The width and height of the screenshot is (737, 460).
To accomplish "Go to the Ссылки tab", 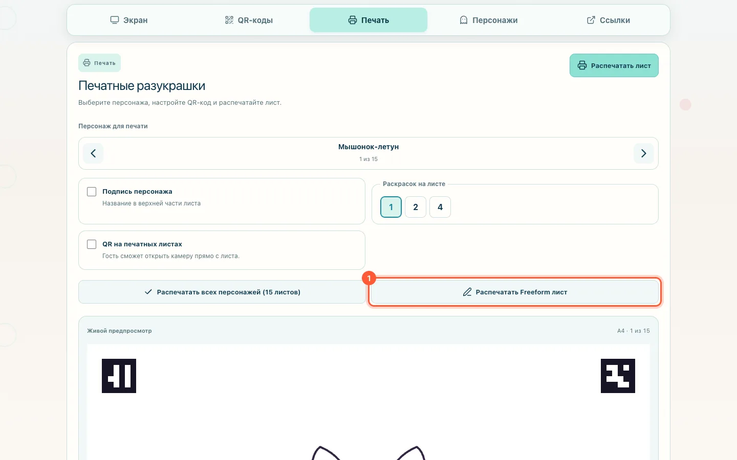I will coord(608,20).
